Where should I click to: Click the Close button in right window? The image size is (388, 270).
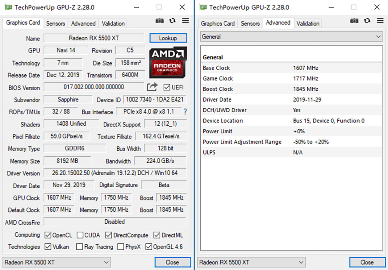click(x=367, y=262)
